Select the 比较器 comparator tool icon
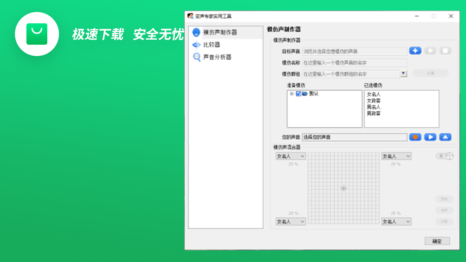The height and width of the screenshot is (262, 466). coord(196,45)
